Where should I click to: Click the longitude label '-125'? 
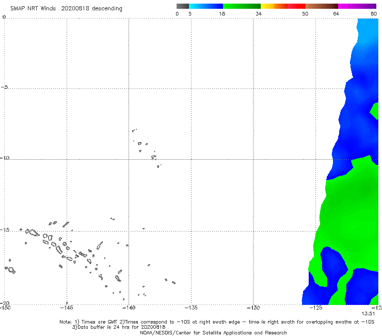click(316, 308)
